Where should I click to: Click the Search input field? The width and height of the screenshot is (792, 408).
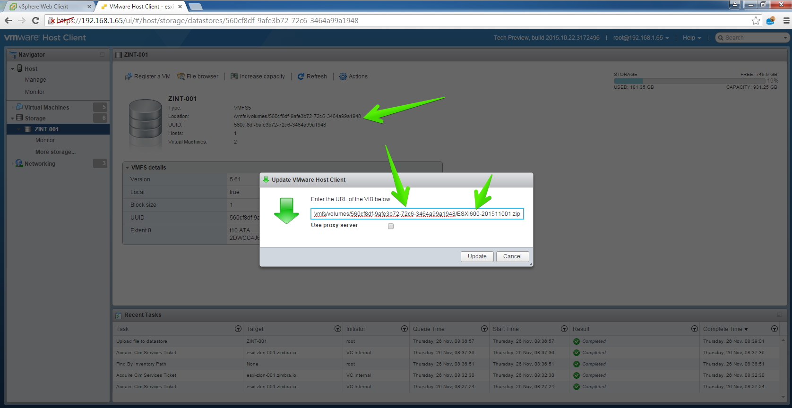pos(753,38)
